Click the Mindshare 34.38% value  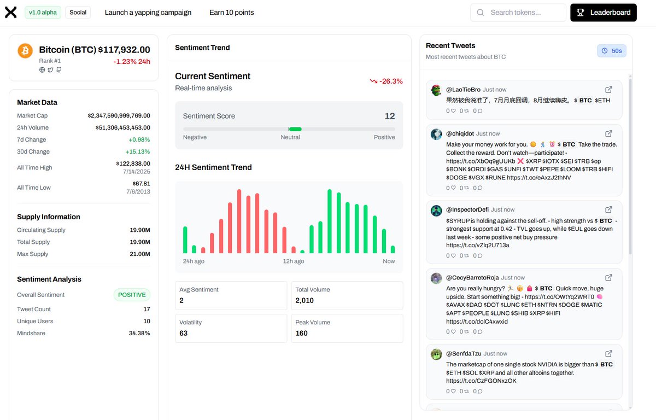pyautogui.click(x=139, y=333)
